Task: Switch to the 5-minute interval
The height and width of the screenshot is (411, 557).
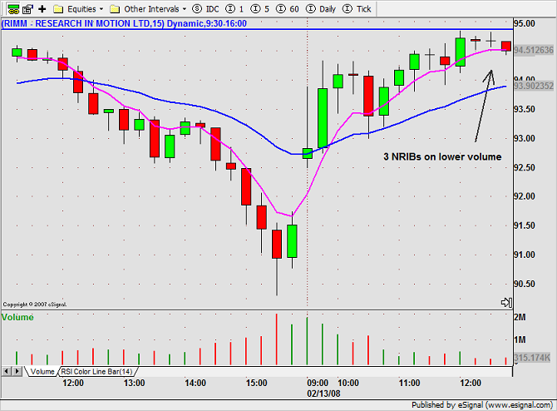Action: coord(260,9)
